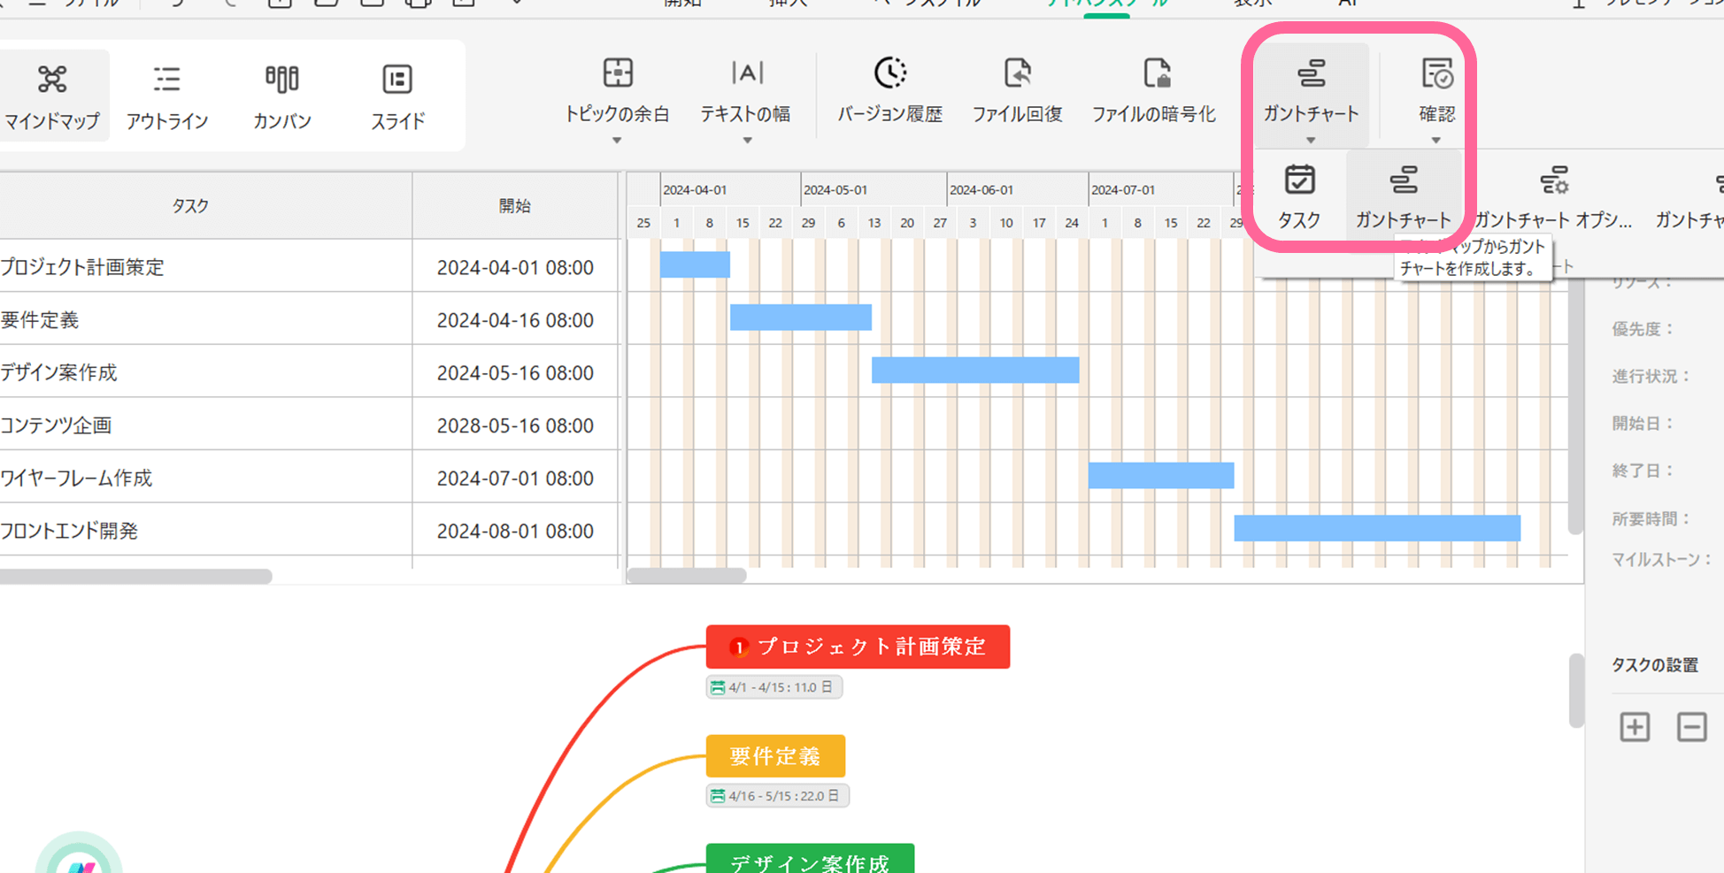This screenshot has width=1724, height=873.
Task: Click start date 2028-05-16 08:00 cell
Action: [x=515, y=425]
